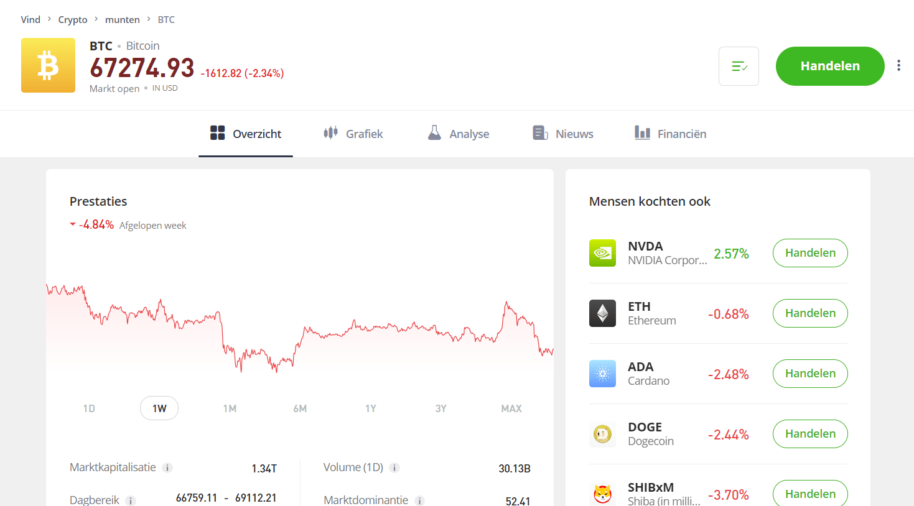The width and height of the screenshot is (914, 506).
Task: Click the 'Mensen kochten ook' heading
Action: [x=650, y=201]
